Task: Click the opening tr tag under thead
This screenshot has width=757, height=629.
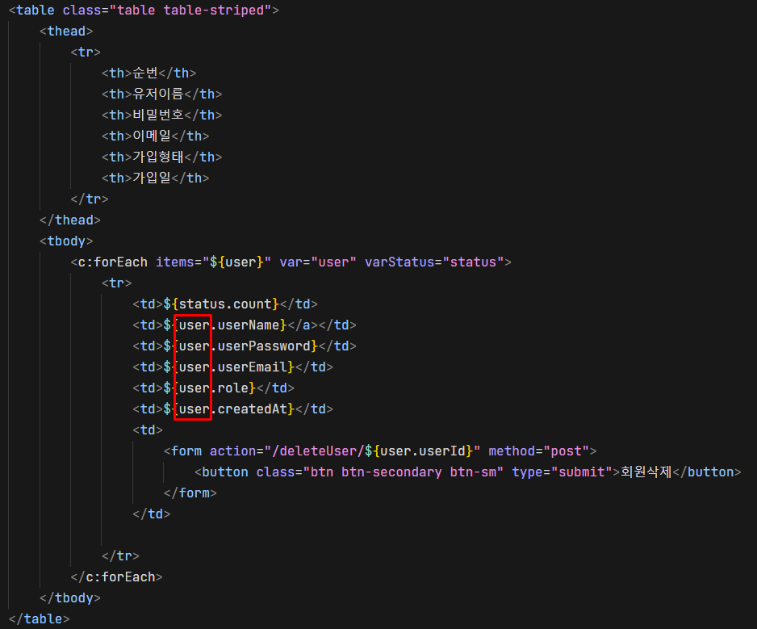Action: pos(86,52)
